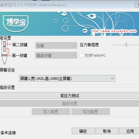Image resolution: width=139 pixels, height=139 pixels.
Task: Click the 导入配置 button
Action: 51,112
